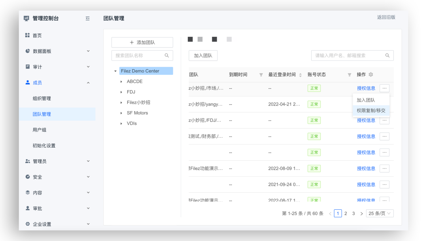Click 正常 status in z小妙招/yangy row
The width and height of the screenshot is (427, 241).
pyautogui.click(x=314, y=104)
